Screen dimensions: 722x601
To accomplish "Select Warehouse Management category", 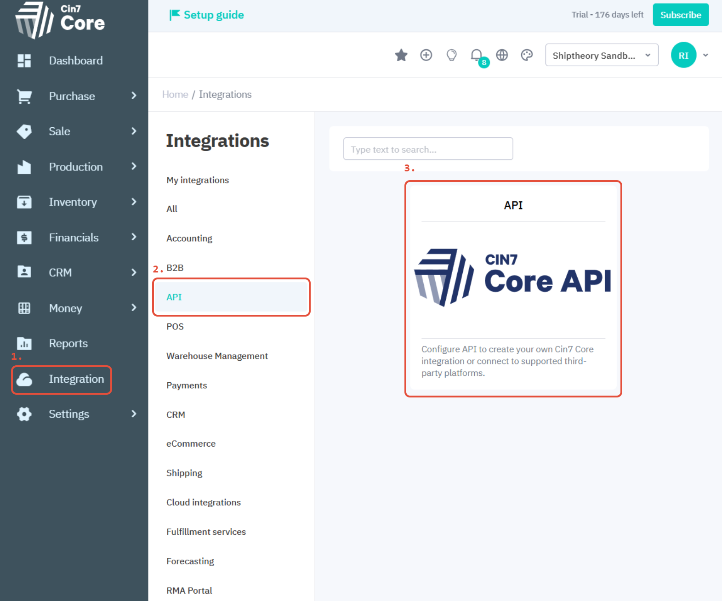I will [217, 356].
